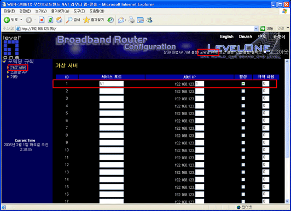Enable the 활성 checkbox for ID 3
Screen dimensions: 291x211
tap(243, 98)
